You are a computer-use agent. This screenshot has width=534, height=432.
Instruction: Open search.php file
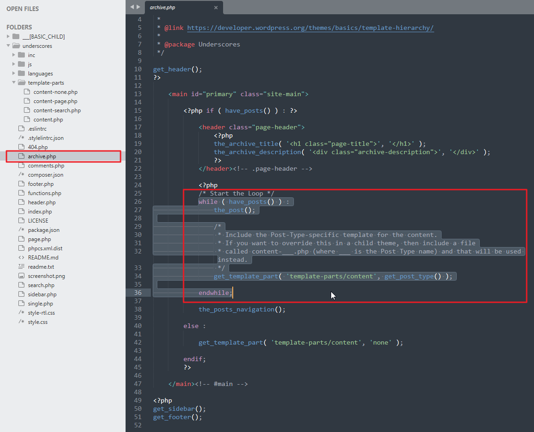(41, 285)
